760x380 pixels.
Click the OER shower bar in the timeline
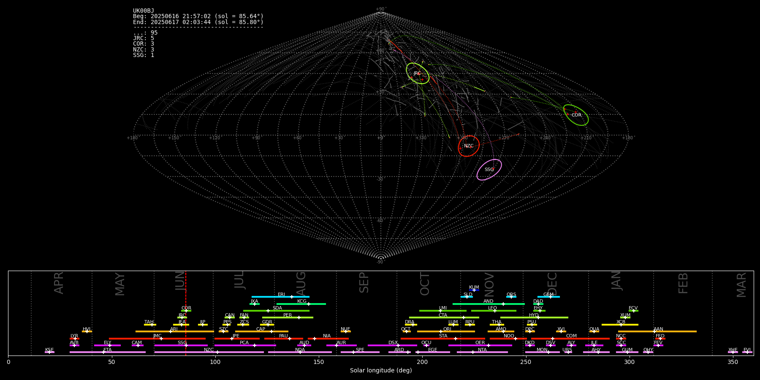point(480,345)
